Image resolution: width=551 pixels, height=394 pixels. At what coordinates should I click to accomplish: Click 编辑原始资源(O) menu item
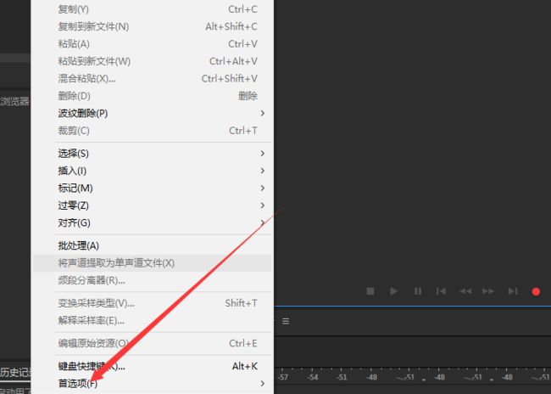coord(152,343)
